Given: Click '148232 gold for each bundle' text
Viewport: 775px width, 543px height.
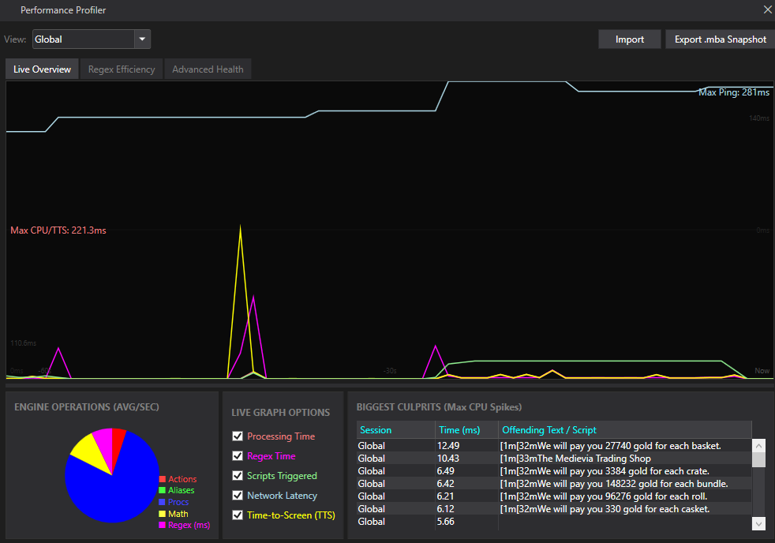Looking at the screenshot, I should (x=666, y=484).
